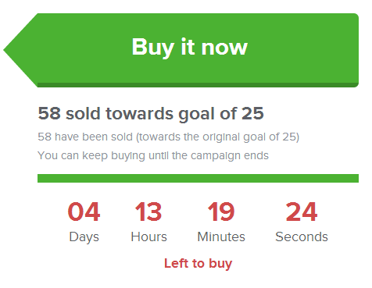Click the word 'now' on the Buy button

224,48
